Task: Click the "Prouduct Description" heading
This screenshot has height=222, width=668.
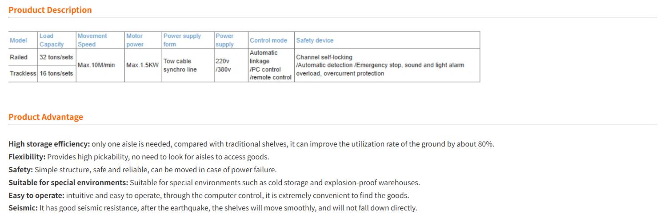Action: point(50,10)
